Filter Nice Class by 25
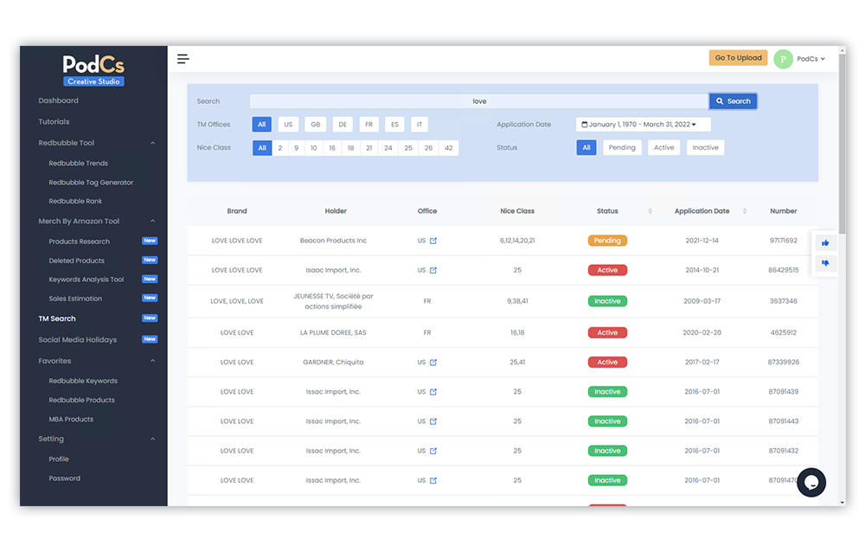 408,148
